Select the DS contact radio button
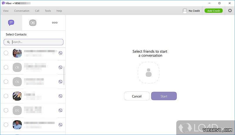235x135 pixels. point(6,110)
